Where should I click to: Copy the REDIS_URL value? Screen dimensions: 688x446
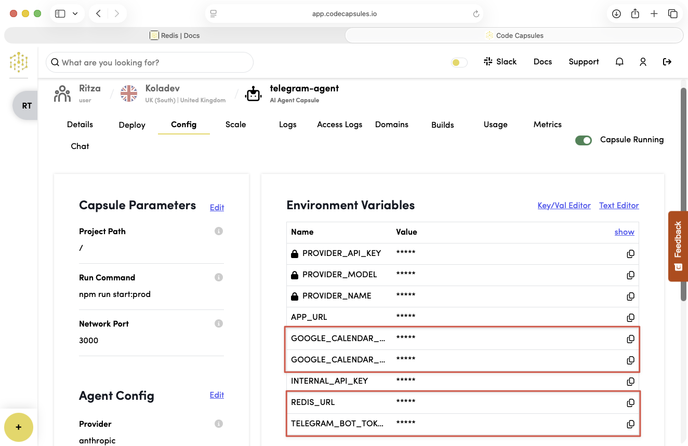point(630,402)
